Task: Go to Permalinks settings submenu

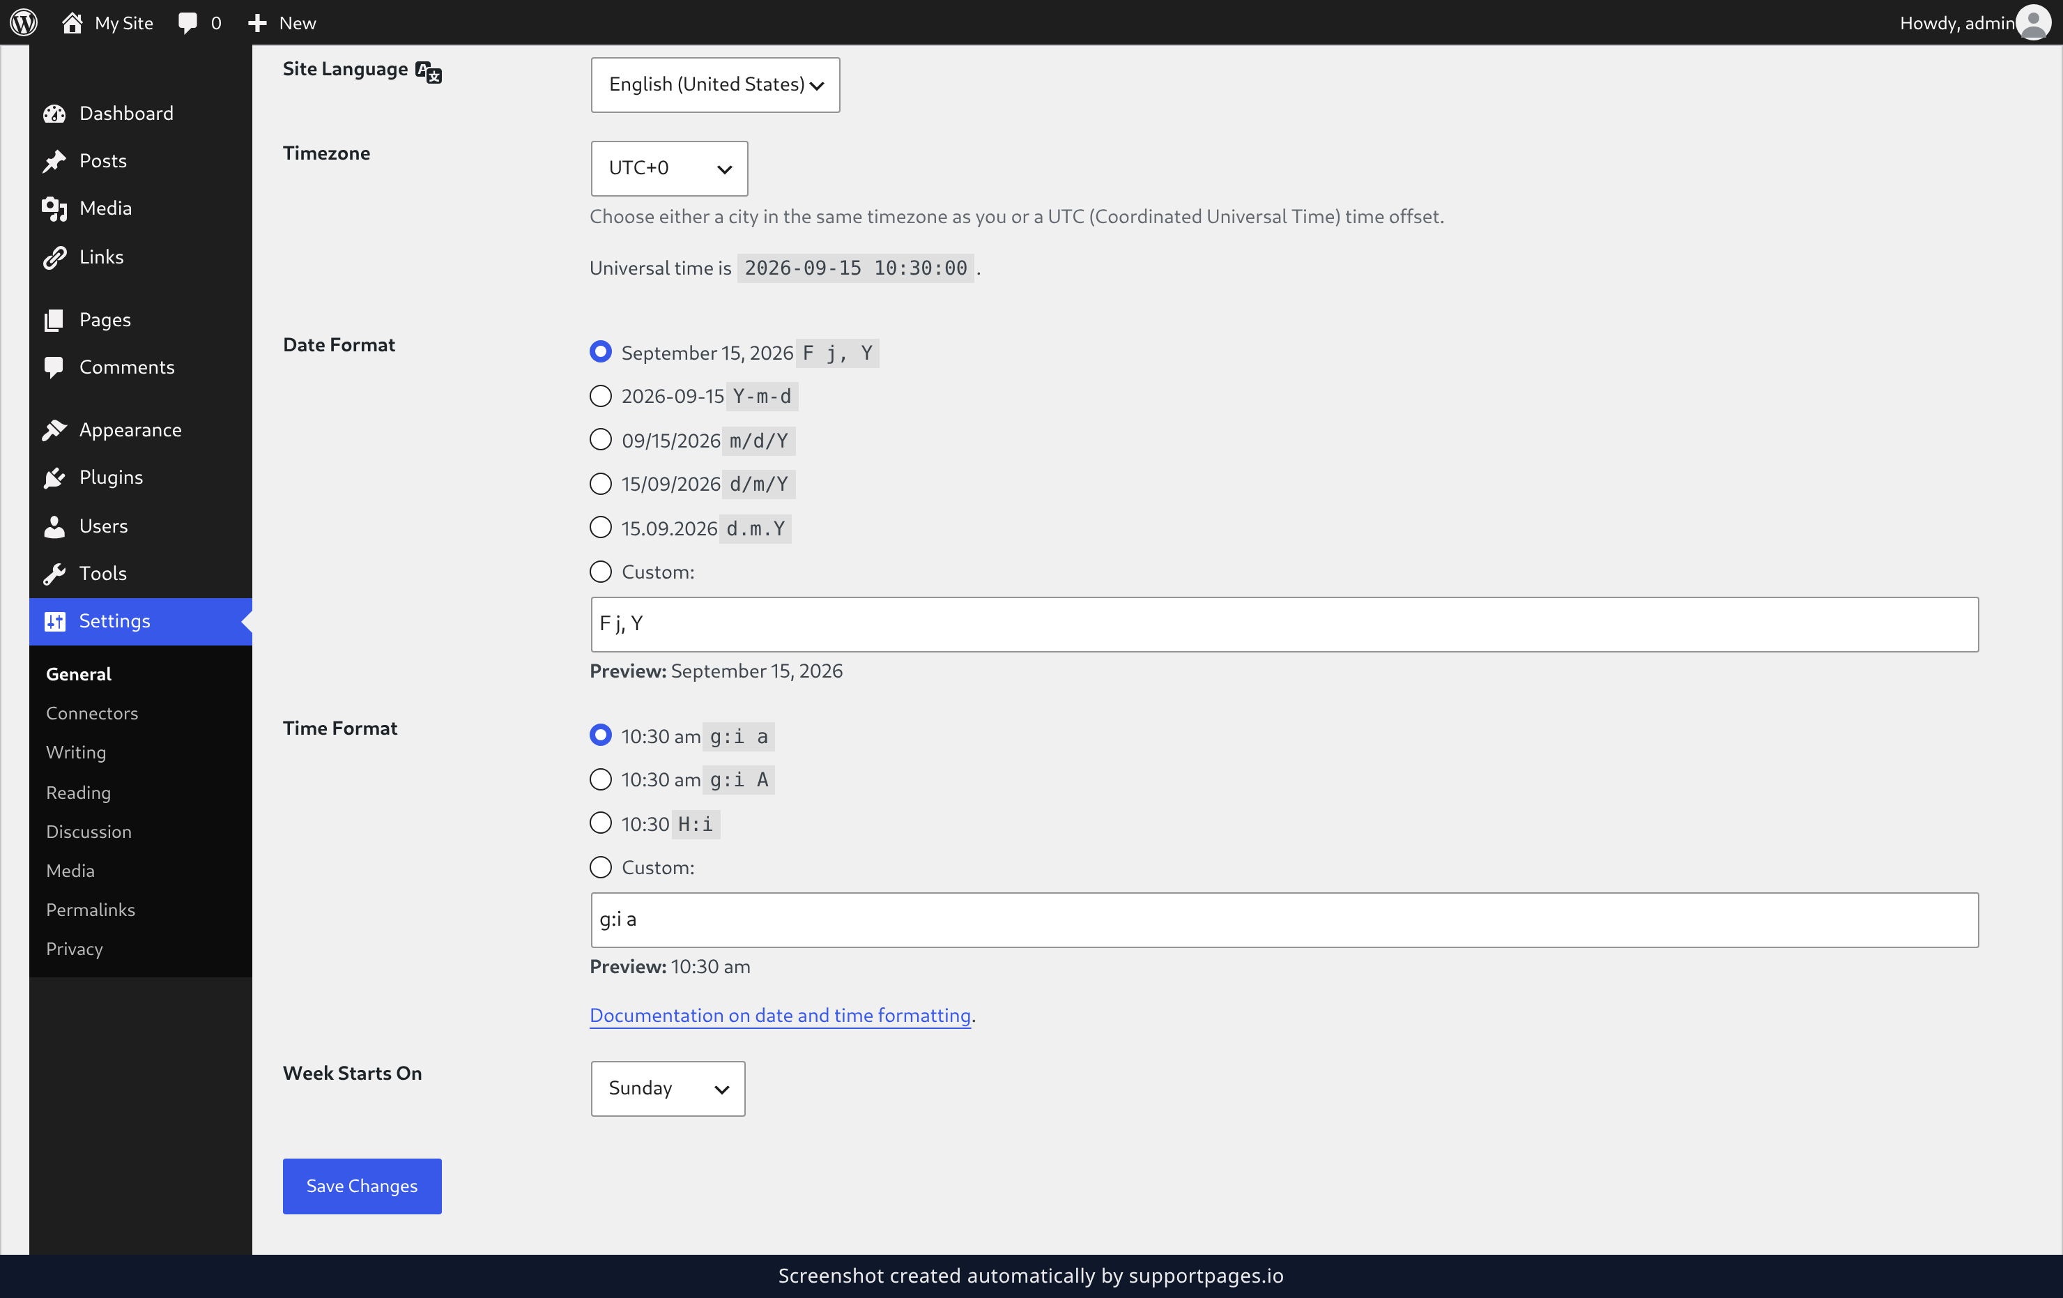Action: (x=91, y=909)
